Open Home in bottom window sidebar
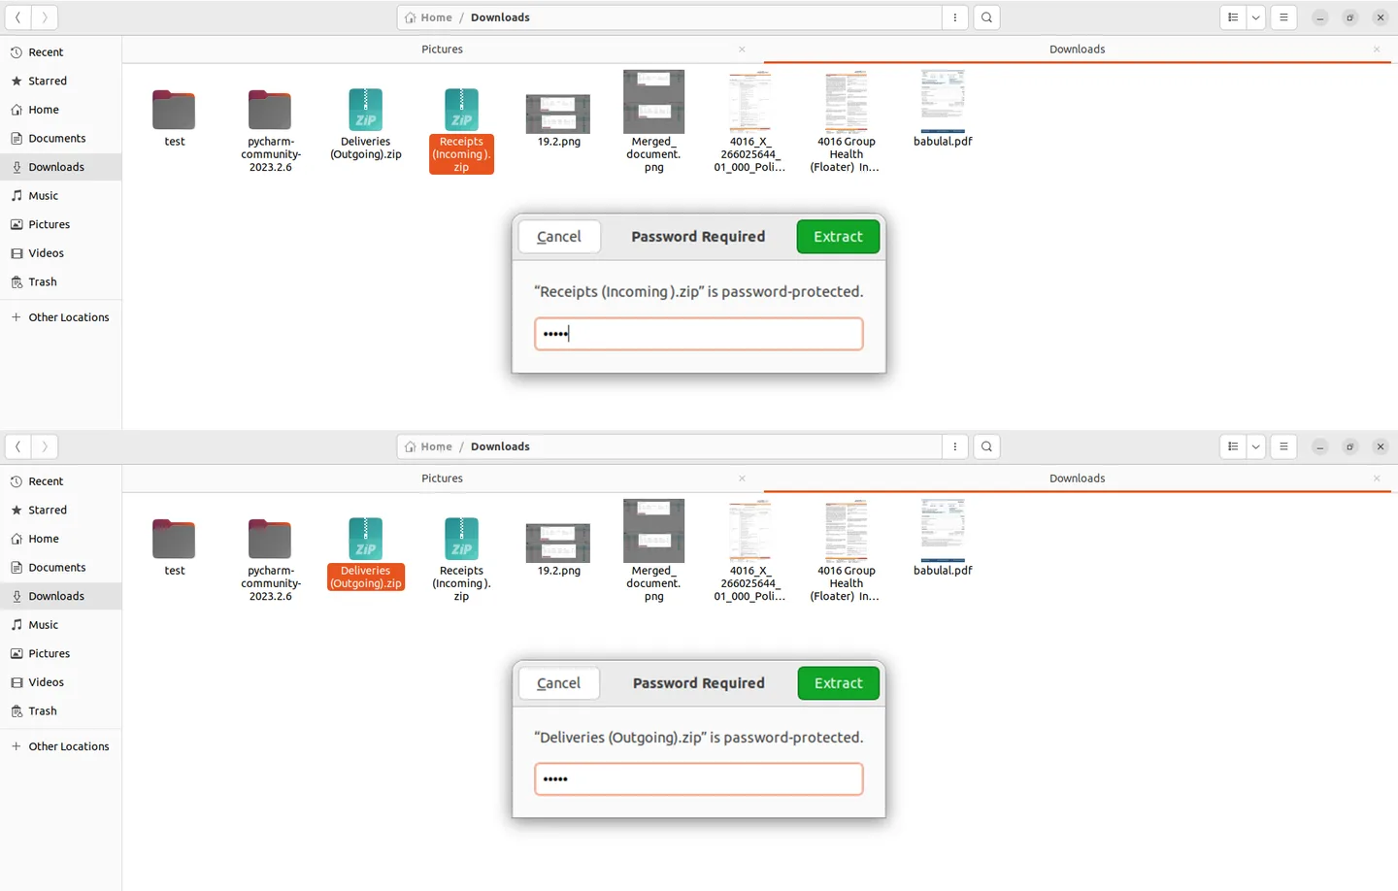 (60, 539)
